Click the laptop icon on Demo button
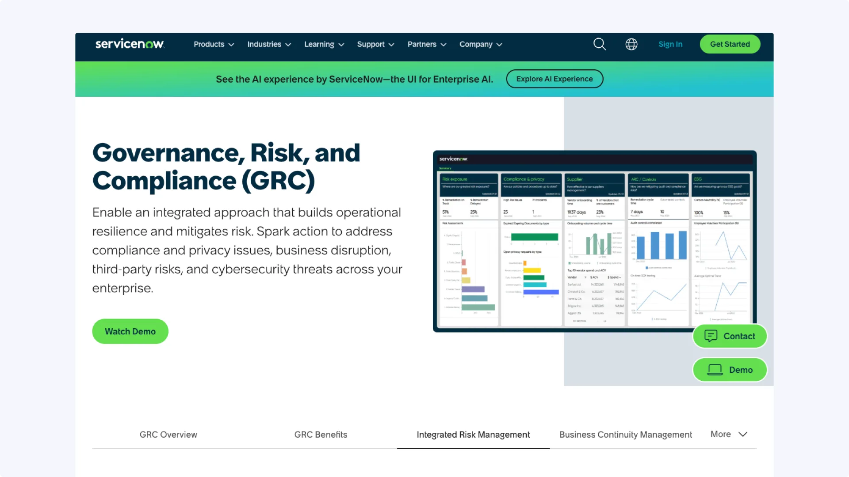849x477 pixels. [715, 370]
